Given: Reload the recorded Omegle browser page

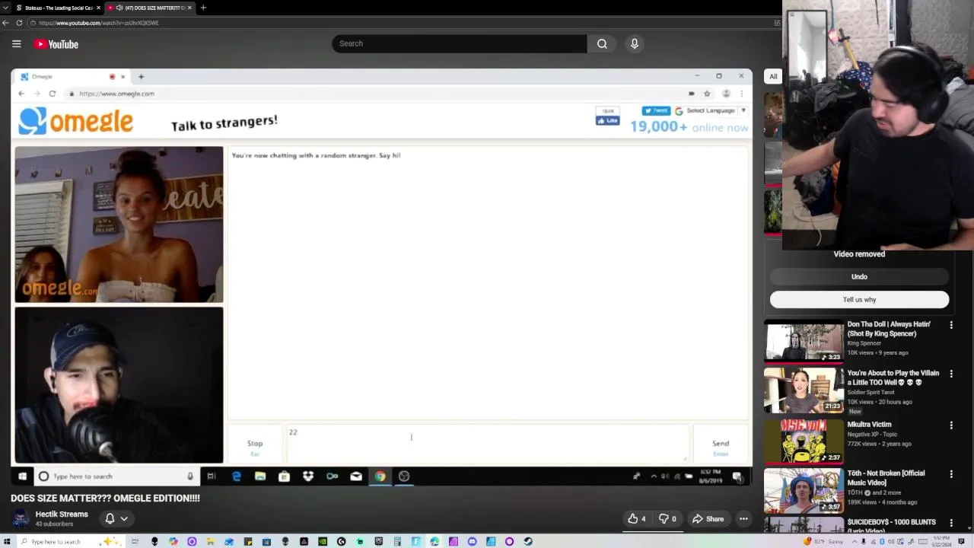Looking at the screenshot, I should (x=52, y=94).
